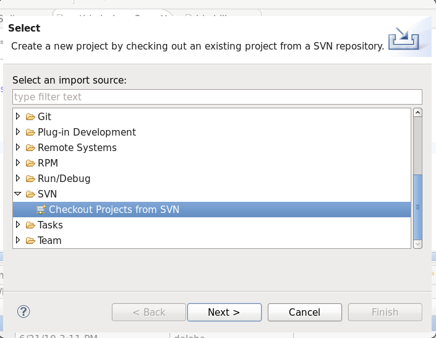Expand the Remote Systems category arrow
The width and height of the screenshot is (436, 338).
(18, 147)
